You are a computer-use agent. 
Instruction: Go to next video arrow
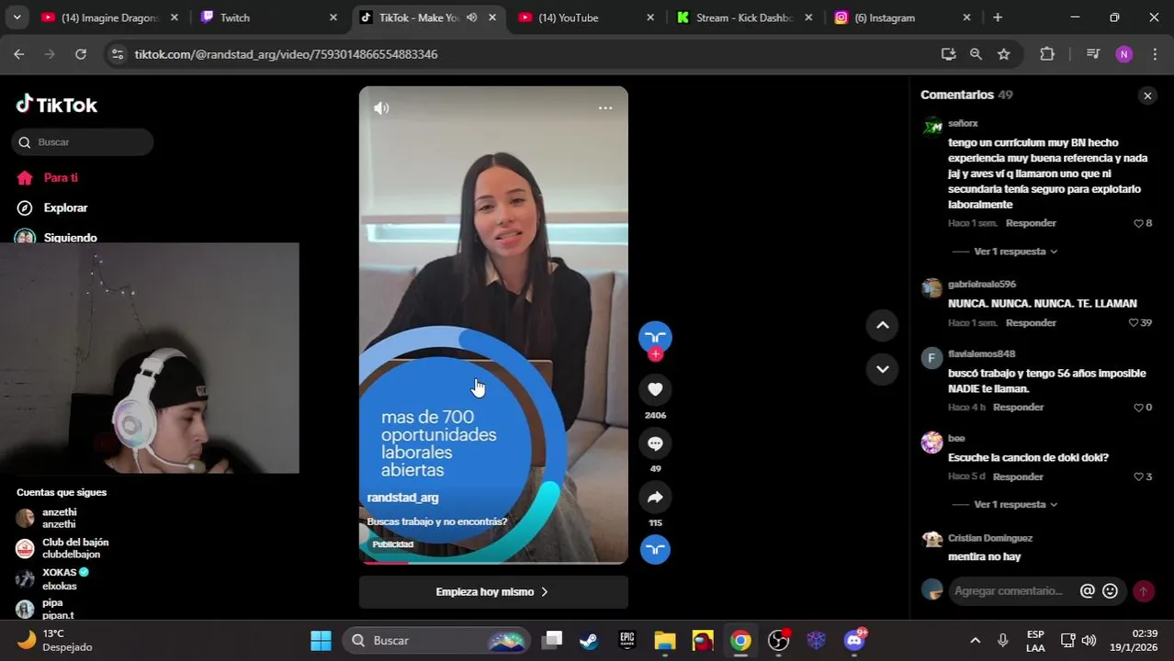click(883, 369)
